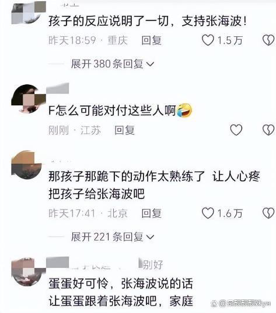Expand 221 replies under 北京 comment
Viewport: 276px width, 313px height.
coord(113,237)
